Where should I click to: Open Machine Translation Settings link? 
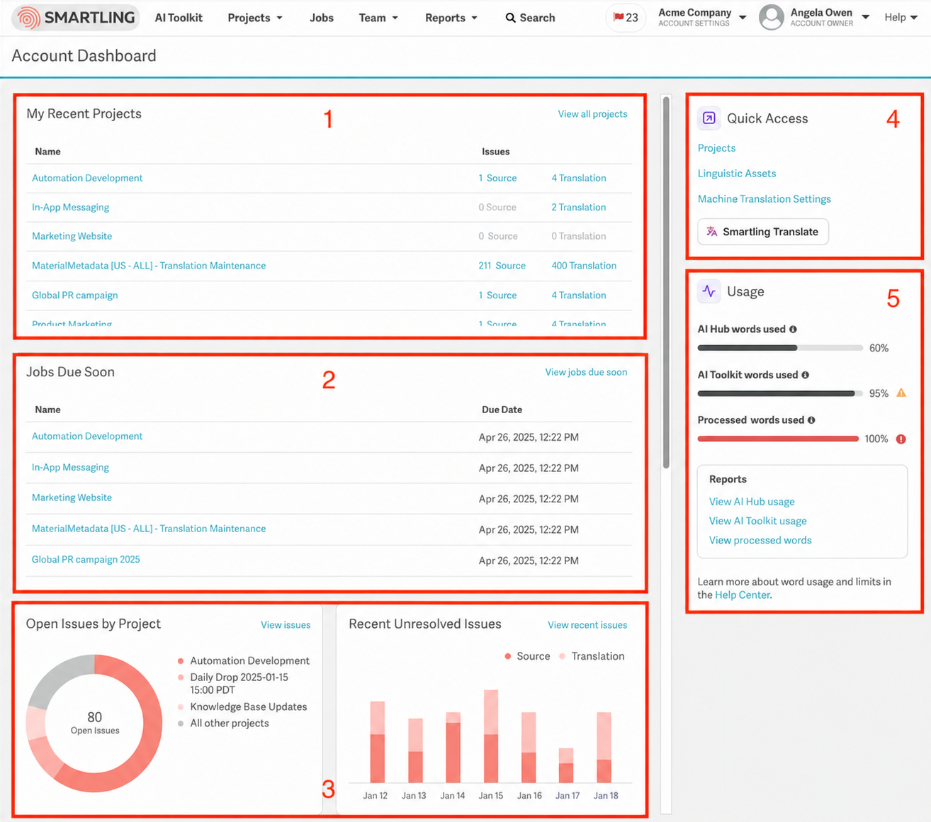pos(764,199)
